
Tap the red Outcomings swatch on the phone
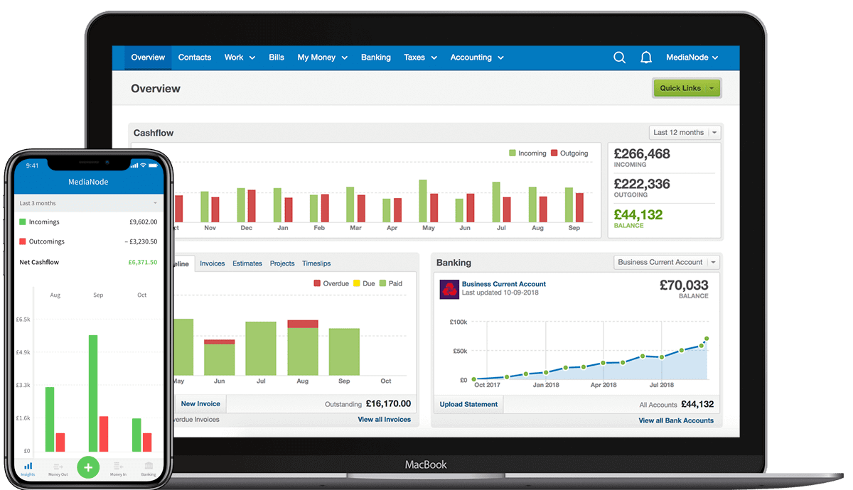pyautogui.click(x=23, y=241)
